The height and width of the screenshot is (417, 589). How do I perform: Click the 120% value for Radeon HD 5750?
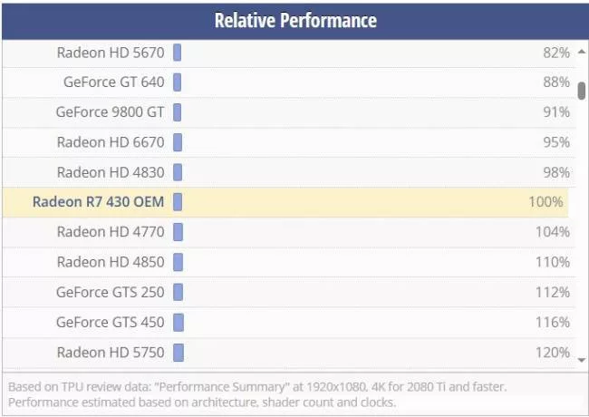[552, 352]
